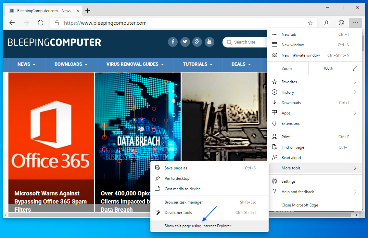Select New window menu entry
The image size is (368, 238).
click(315, 45)
